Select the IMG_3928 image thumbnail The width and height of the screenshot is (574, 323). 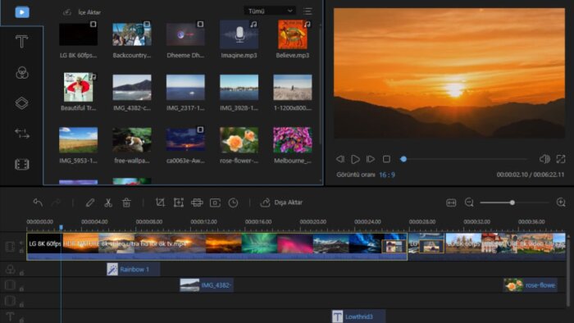point(239,87)
